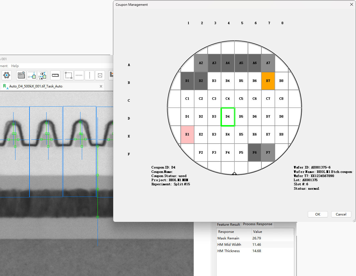356x276 pixels.
Task: Click OK in Coupon Management dialog
Action: [318, 214]
